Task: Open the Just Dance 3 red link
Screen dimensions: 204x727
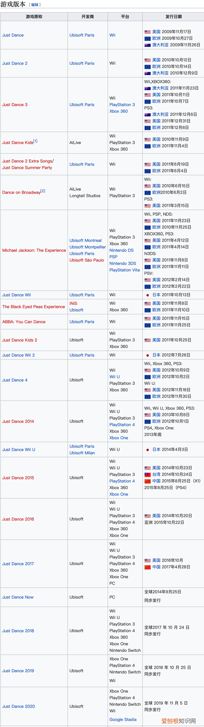Action: [15, 105]
